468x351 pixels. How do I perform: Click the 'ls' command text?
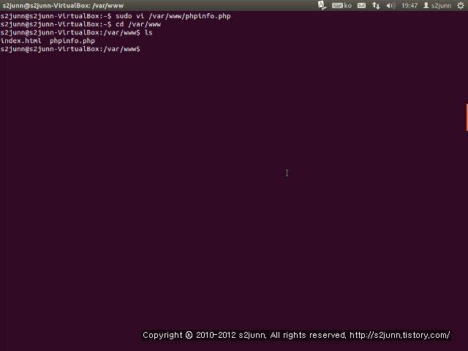click(148, 32)
